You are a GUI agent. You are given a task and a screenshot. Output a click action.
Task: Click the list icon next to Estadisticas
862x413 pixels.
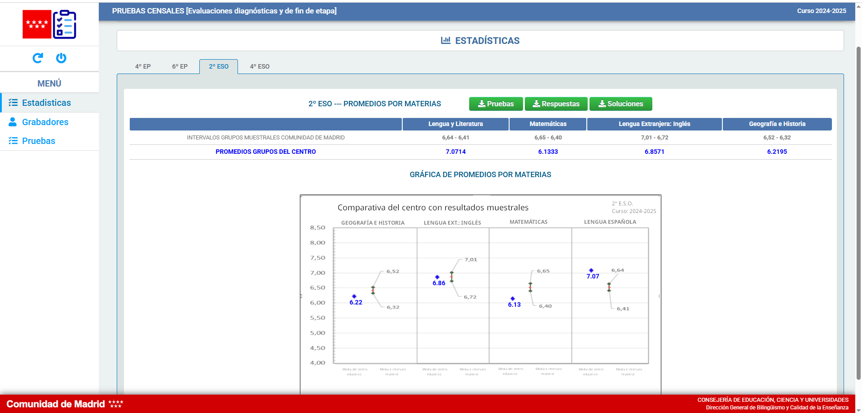pos(13,103)
